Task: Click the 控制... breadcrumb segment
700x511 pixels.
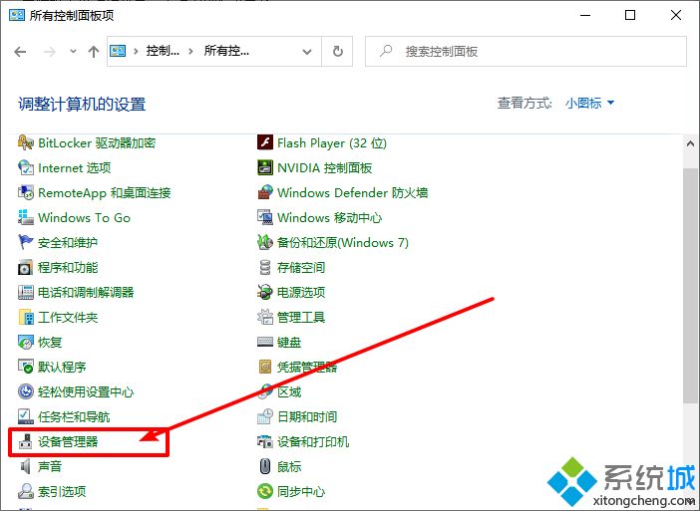Action: (163, 51)
